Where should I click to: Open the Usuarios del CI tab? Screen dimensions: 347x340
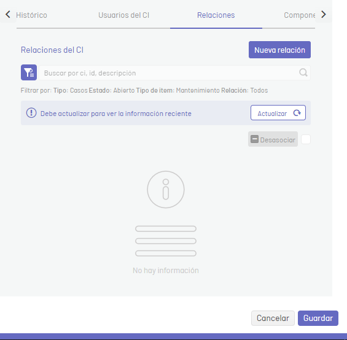pos(123,15)
